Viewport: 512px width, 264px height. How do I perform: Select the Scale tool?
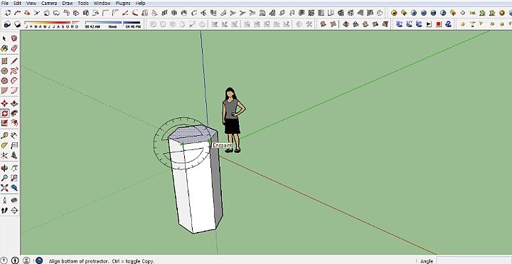pos(4,123)
